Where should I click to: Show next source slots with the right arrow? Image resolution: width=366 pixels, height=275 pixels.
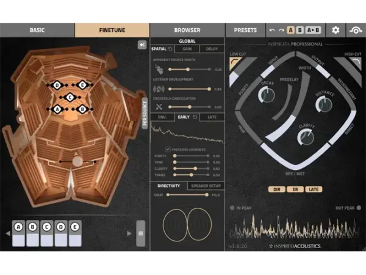point(129,233)
